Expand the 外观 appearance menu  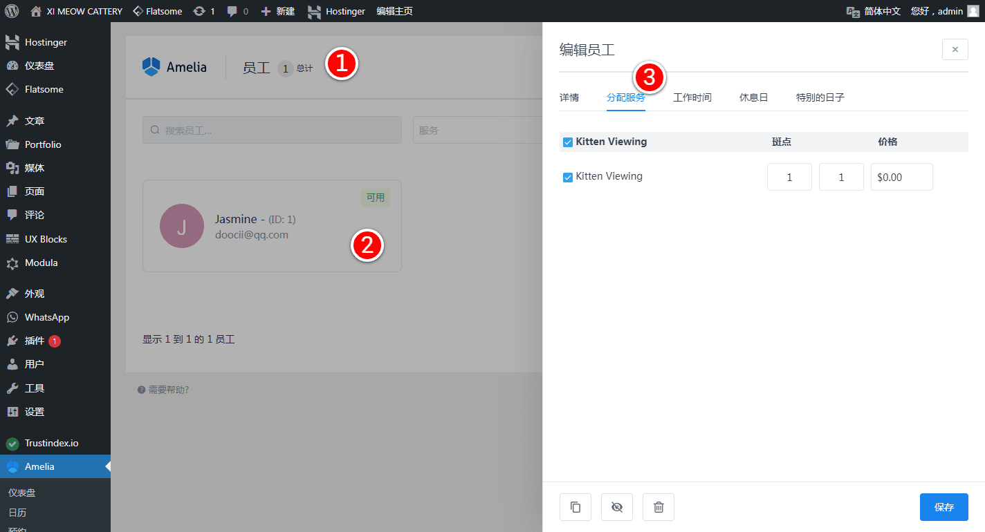pyautogui.click(x=35, y=294)
